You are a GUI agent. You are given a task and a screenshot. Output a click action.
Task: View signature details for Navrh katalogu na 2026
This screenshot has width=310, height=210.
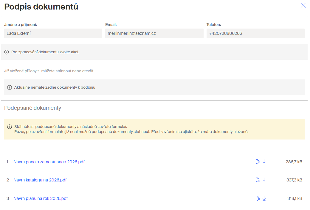click(258, 180)
